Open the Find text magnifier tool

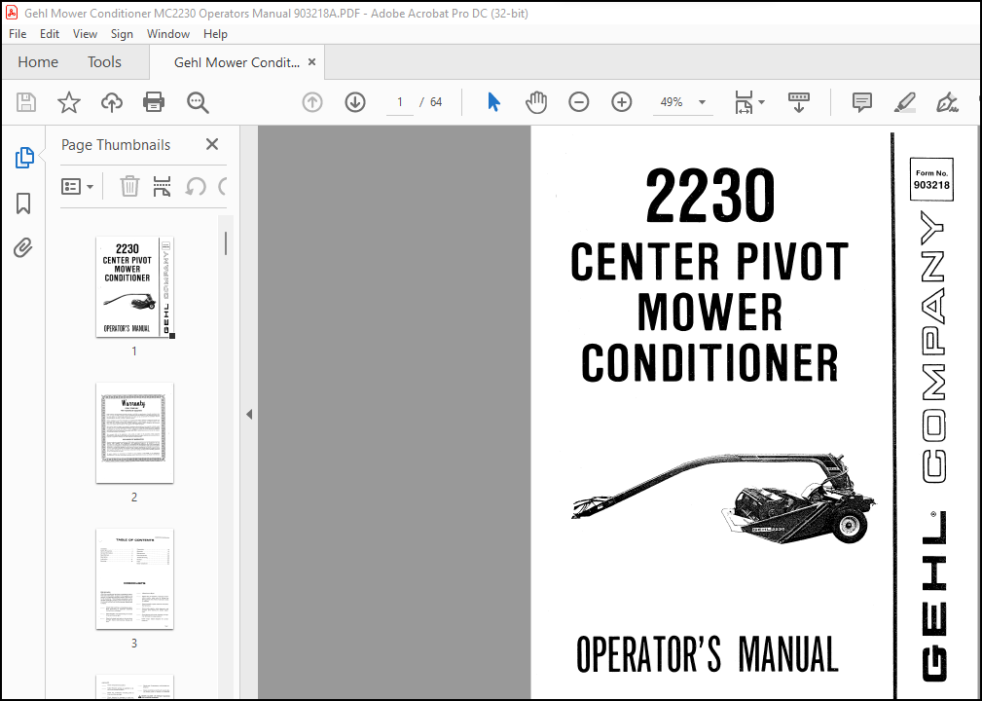tap(198, 102)
